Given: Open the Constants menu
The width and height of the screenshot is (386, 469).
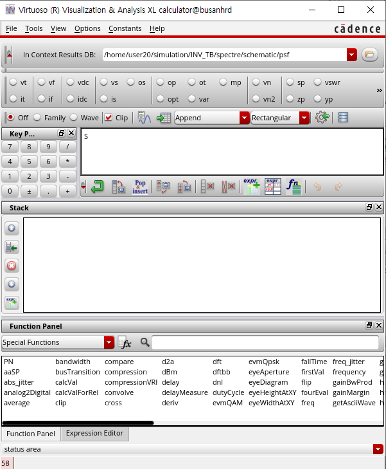Looking at the screenshot, I should pyautogui.click(x=125, y=28).
